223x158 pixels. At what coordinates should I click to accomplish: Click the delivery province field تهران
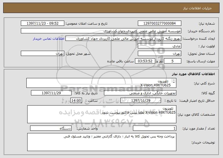pos(159,54)
